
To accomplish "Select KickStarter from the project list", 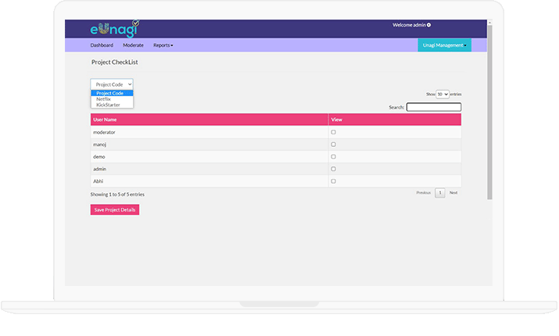I will tap(112, 105).
